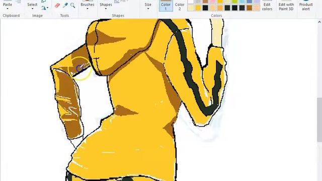Viewport: 322px width, 181px height.
Task: Activate the Color 2 button
Action: click(180, 6)
